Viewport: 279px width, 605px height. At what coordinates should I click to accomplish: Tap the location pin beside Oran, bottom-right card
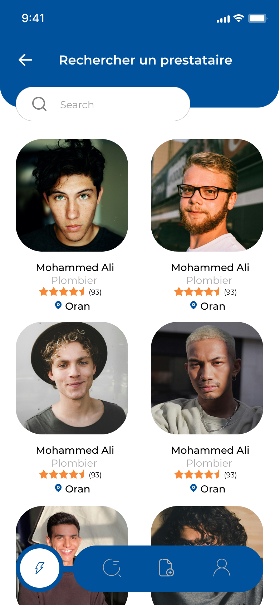[x=194, y=488]
